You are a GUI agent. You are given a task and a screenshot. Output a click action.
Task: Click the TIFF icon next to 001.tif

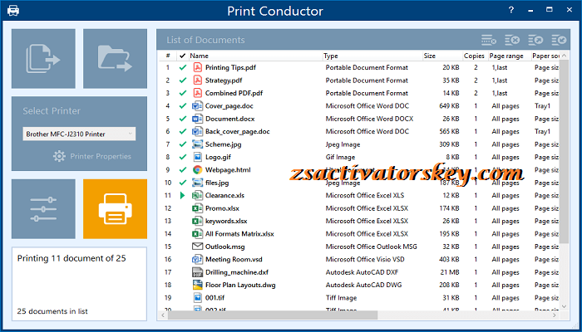tap(198, 297)
